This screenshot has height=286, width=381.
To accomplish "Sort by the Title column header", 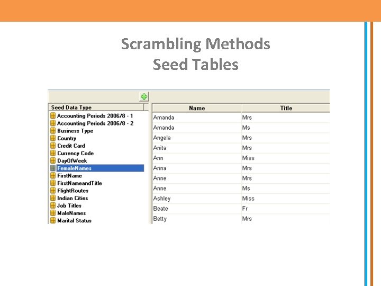I will 286,108.
